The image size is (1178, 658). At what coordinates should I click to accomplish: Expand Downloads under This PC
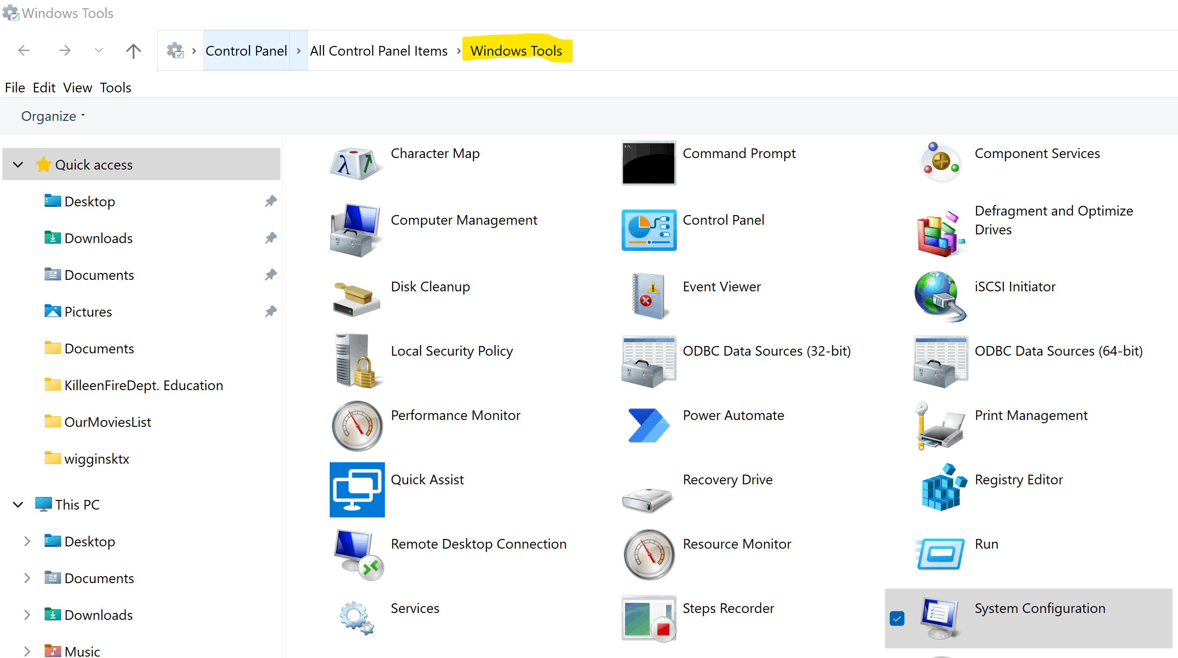(x=27, y=615)
